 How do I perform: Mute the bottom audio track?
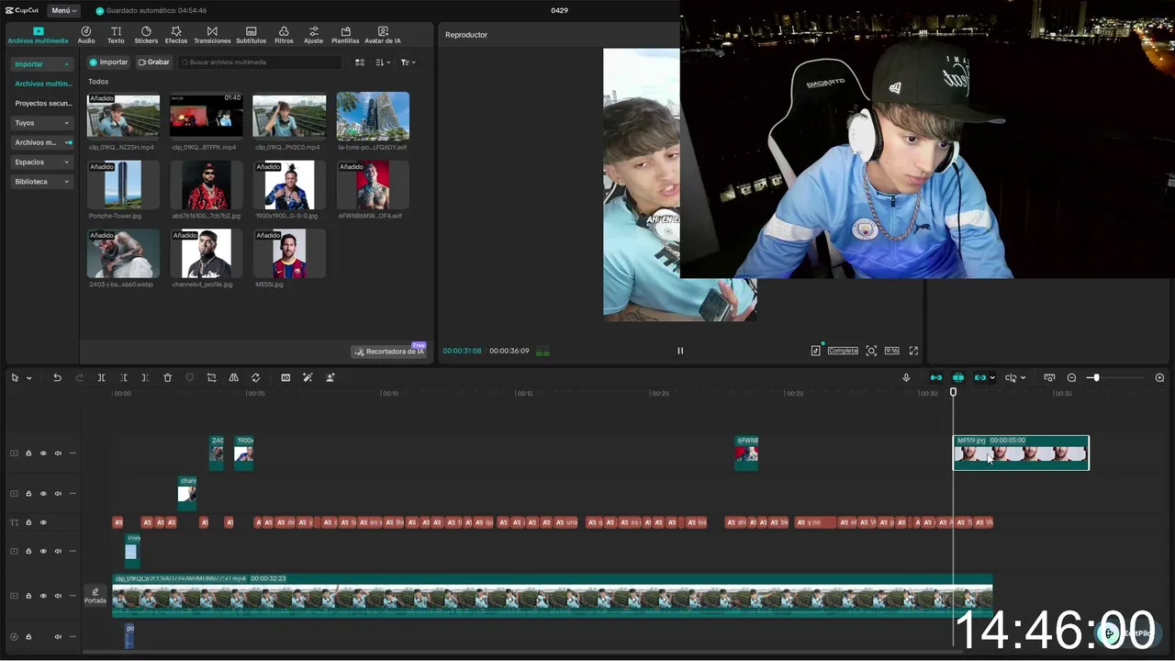tap(58, 637)
